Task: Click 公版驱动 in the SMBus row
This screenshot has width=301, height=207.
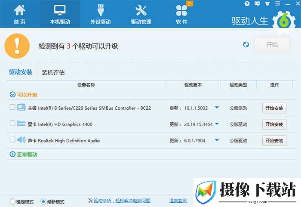Action: [x=238, y=108]
